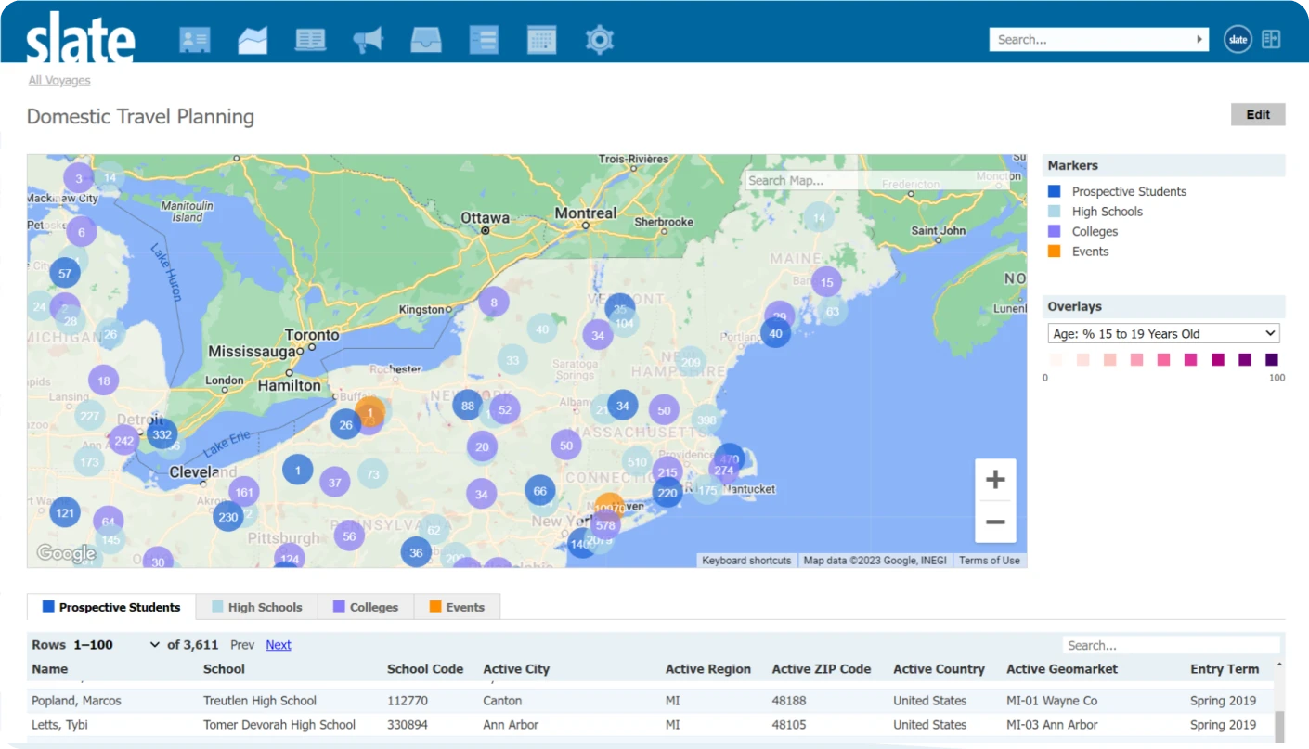1309x749 pixels.
Task: Click the purple cluster marker 578 near New York
Action: pyautogui.click(x=605, y=525)
